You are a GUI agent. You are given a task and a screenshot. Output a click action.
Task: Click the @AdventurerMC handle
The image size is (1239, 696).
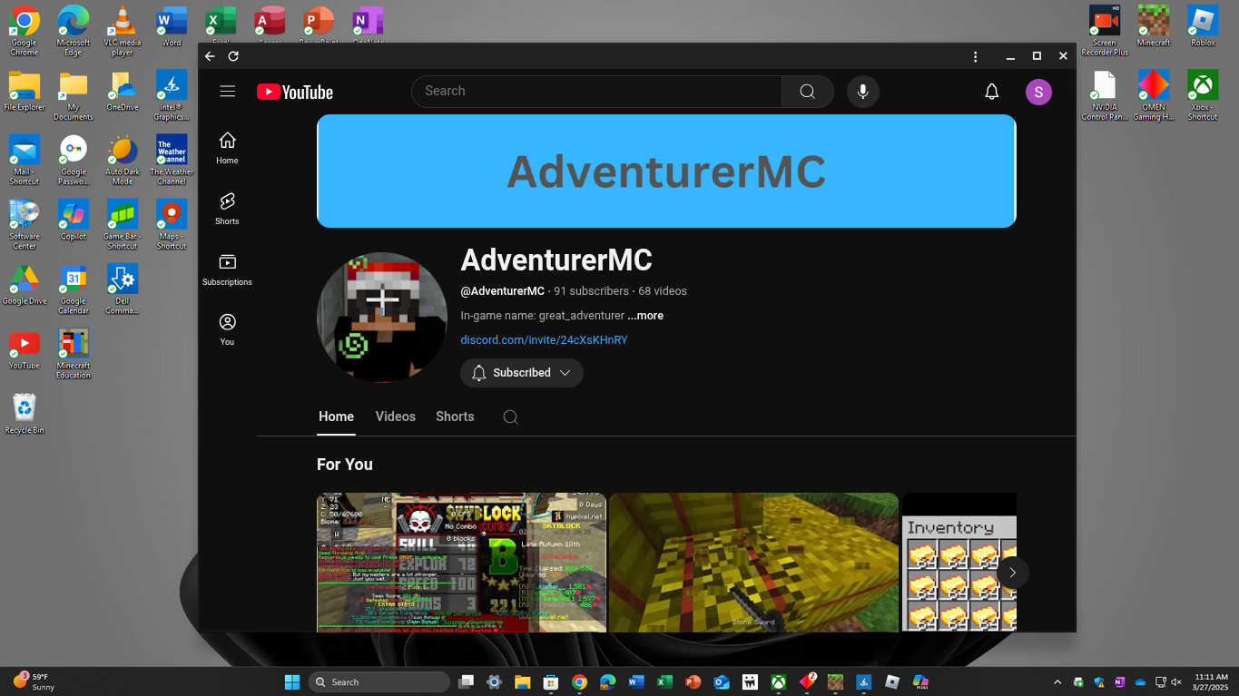pyautogui.click(x=503, y=291)
